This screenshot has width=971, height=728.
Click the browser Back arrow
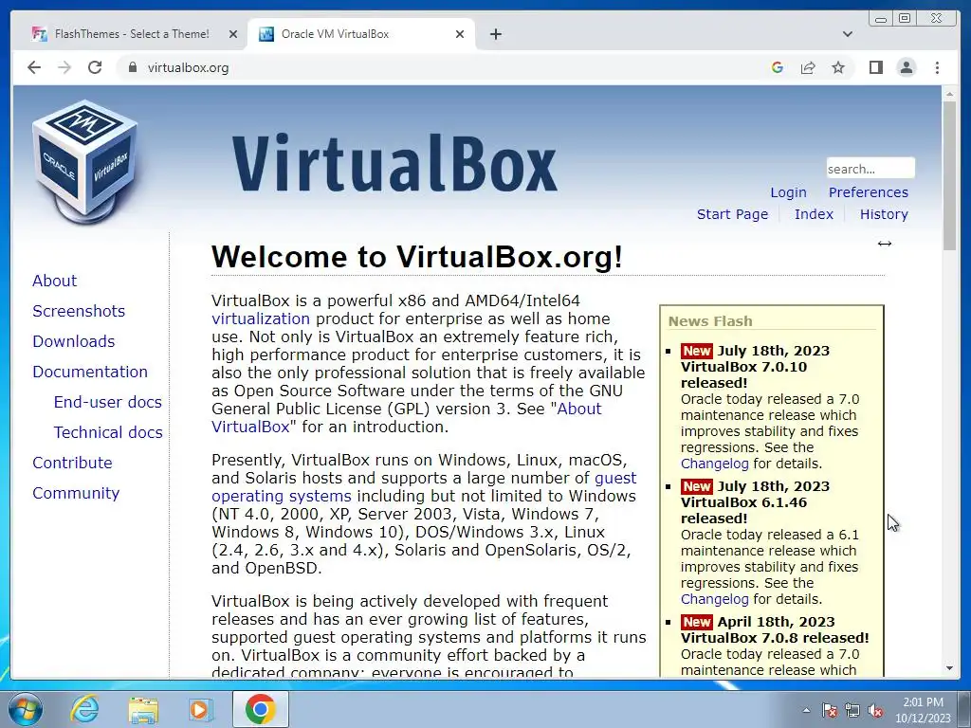[x=34, y=67]
